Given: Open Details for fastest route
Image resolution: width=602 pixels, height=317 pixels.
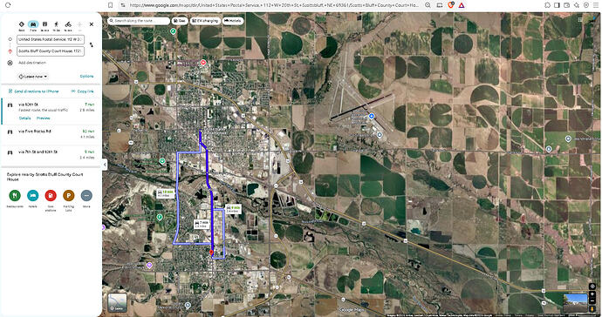Looking at the screenshot, I should 25,118.
